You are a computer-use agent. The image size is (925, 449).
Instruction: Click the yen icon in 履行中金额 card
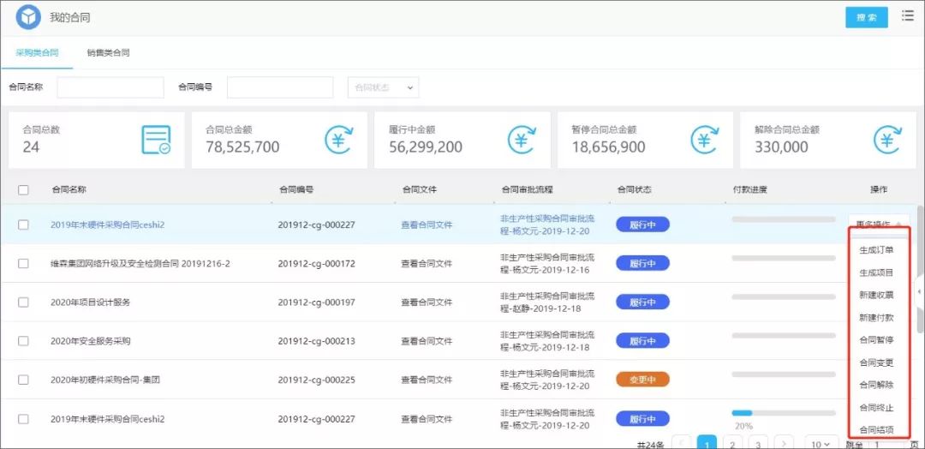[x=522, y=140]
